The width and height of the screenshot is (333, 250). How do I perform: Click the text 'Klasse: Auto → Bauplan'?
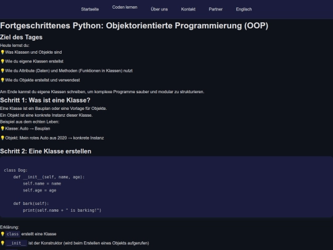coord(28,128)
